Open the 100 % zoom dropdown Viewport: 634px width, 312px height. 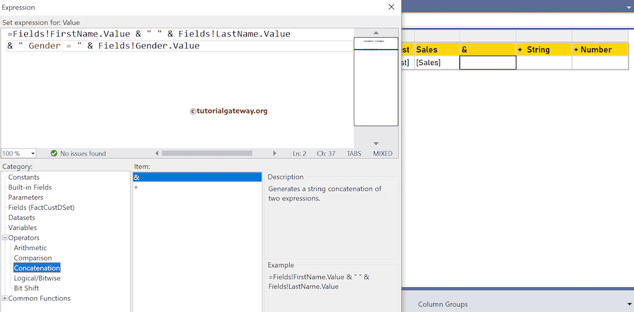[33, 154]
